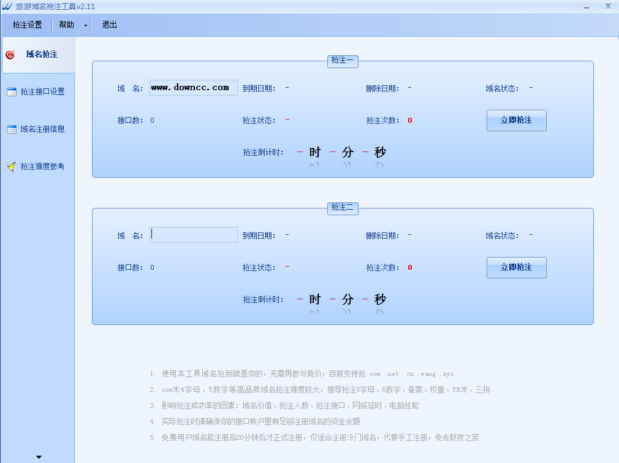
Task: Expand the dropdown arrow next to 帮助
Action: click(x=85, y=25)
